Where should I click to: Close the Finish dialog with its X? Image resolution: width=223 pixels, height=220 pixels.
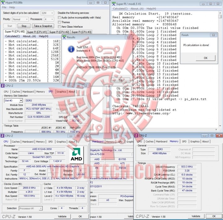pos(213,35)
